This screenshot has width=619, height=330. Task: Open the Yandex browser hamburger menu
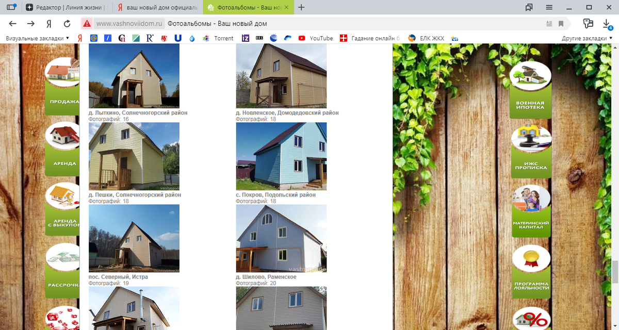(x=549, y=7)
